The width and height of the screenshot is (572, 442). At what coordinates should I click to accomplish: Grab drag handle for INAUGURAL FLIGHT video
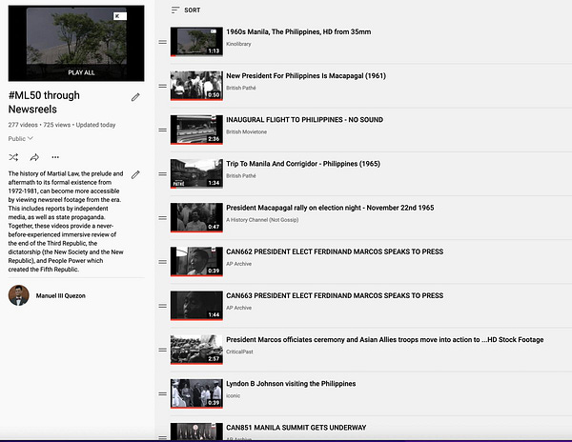click(x=163, y=131)
